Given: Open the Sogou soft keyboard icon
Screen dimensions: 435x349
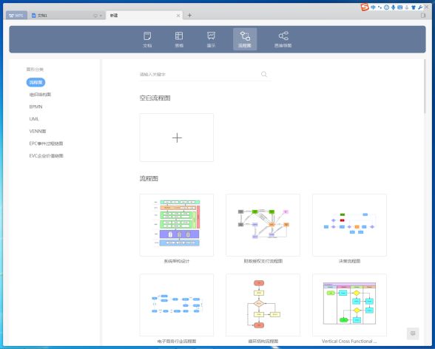Looking at the screenshot, I should click(x=399, y=7).
